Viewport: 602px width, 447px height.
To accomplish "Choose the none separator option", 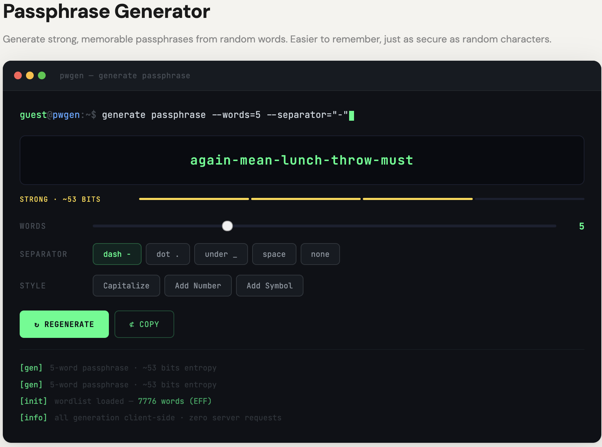I will click(320, 254).
